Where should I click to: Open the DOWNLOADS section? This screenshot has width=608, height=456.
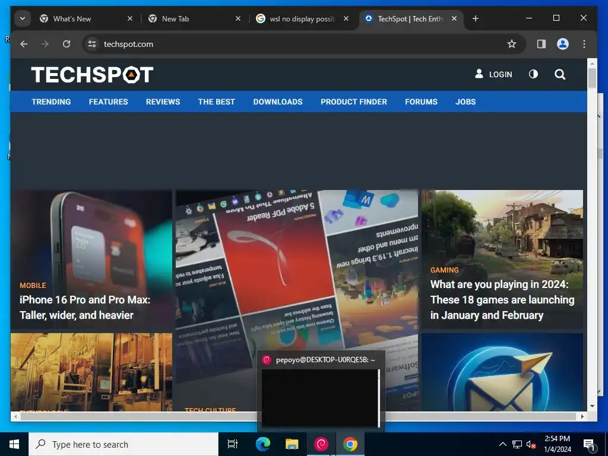click(x=278, y=102)
